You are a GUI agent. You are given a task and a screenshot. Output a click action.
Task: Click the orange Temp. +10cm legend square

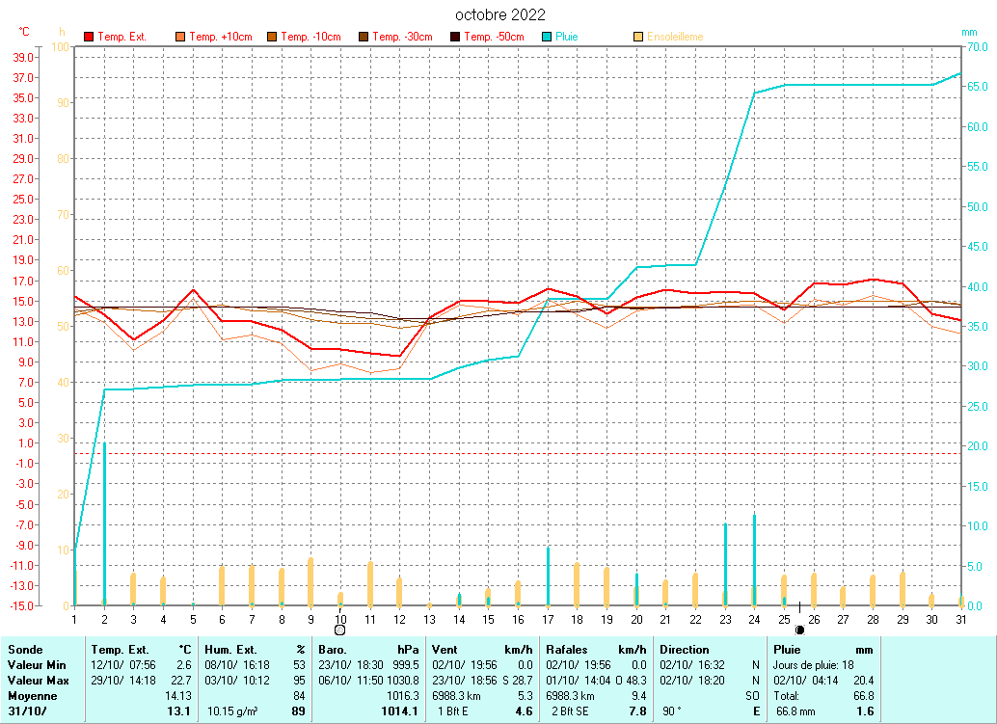[x=180, y=37]
